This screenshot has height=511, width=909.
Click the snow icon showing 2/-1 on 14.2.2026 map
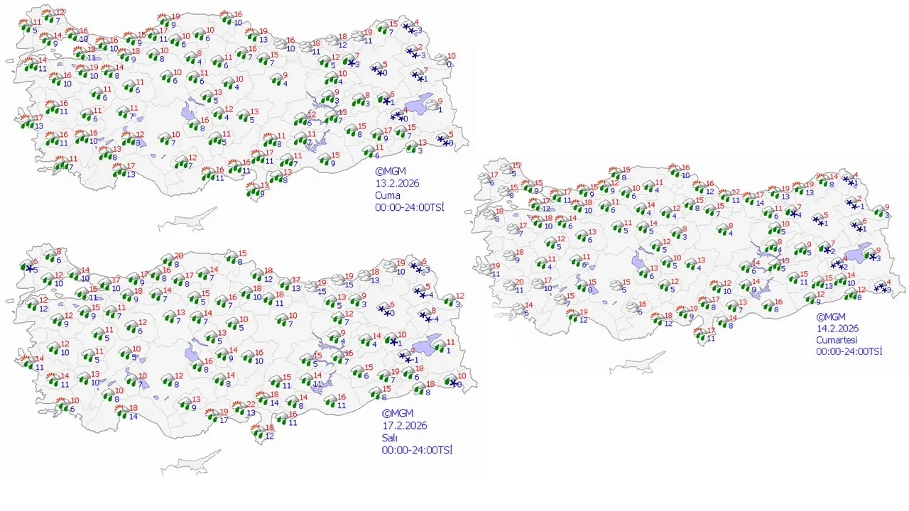(850, 203)
